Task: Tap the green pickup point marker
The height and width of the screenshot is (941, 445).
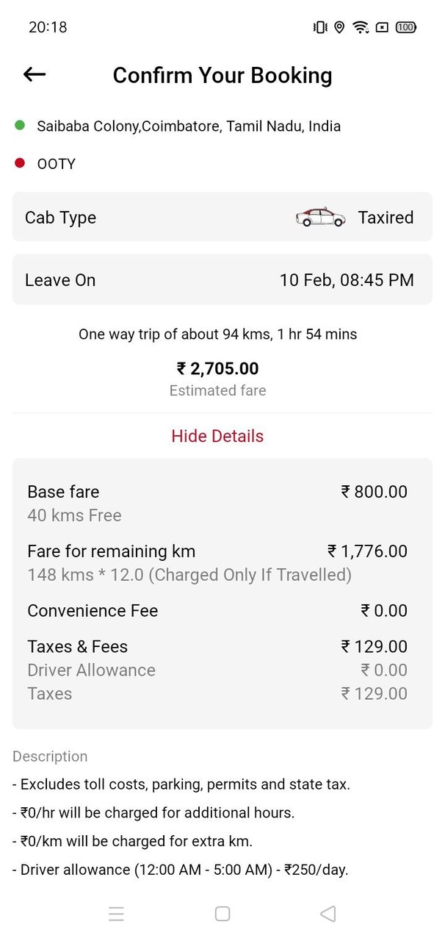Action: click(x=20, y=126)
